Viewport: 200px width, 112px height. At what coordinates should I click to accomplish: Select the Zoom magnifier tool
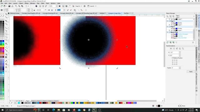[x=6, y=24]
